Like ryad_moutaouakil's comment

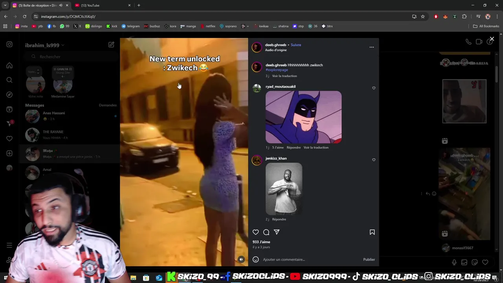(x=374, y=88)
